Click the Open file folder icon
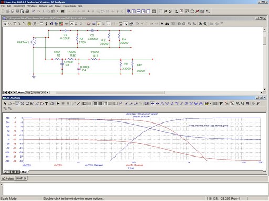The image size is (269, 201). coord(8,12)
